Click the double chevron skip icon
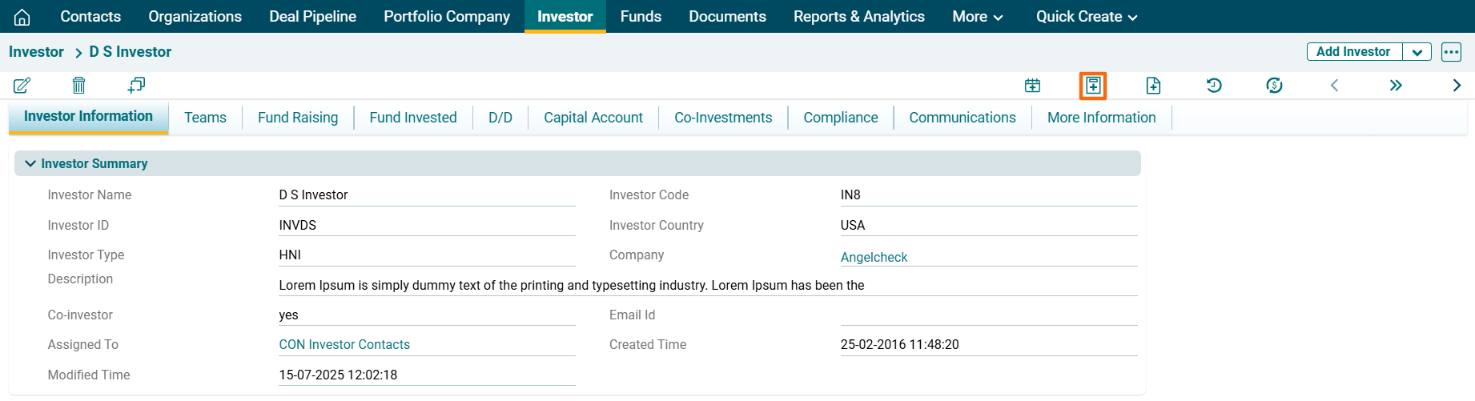1475x401 pixels. click(x=1396, y=86)
